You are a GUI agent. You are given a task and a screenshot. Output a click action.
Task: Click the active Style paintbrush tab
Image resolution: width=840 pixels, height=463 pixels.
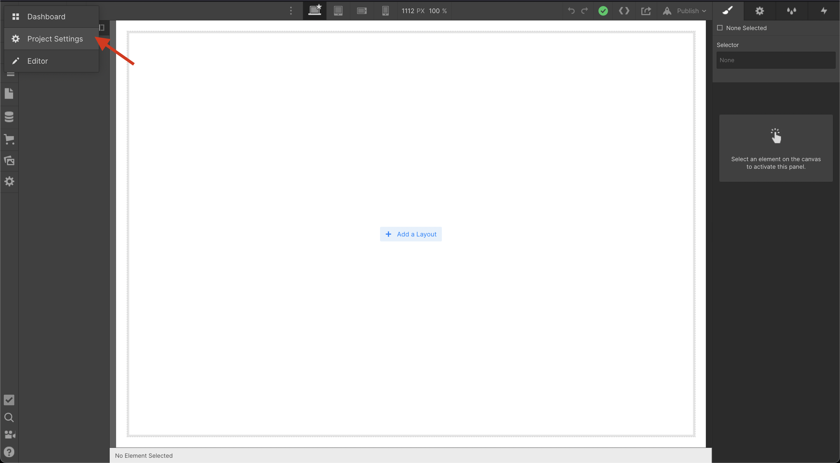tap(727, 11)
